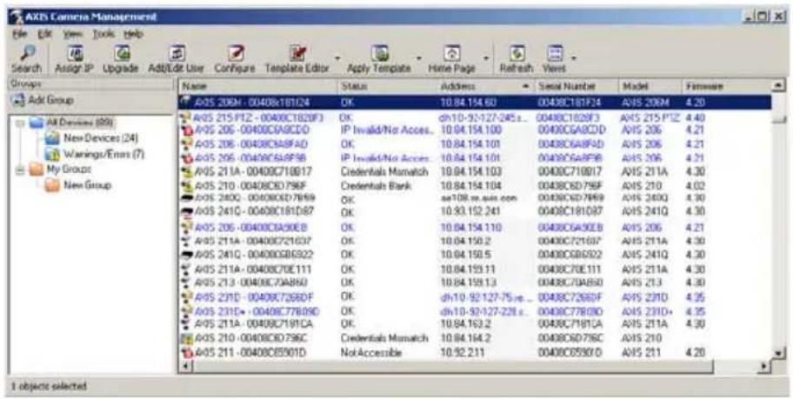
Task: Click the Add Group icon
Action: (19, 100)
